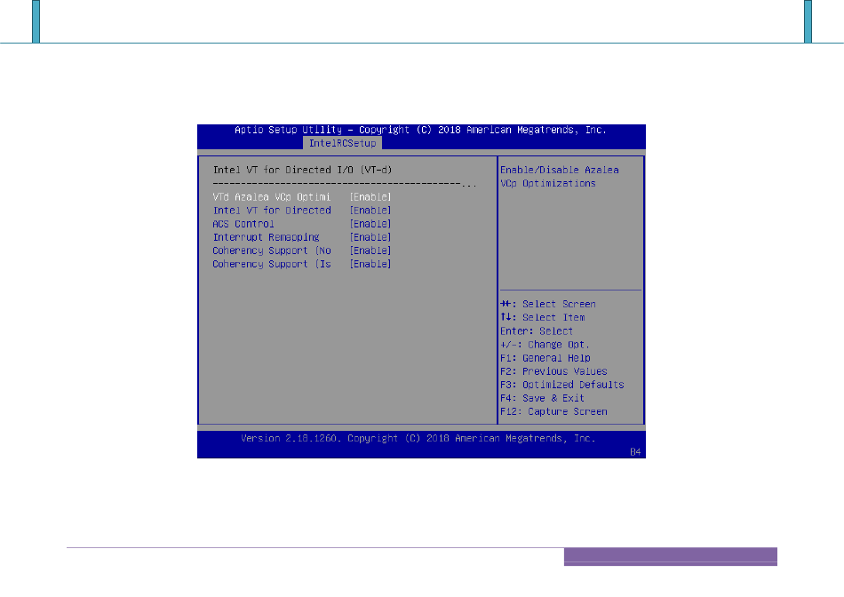
Task: Click the F4: Save & Exit hint
Action: 543,398
